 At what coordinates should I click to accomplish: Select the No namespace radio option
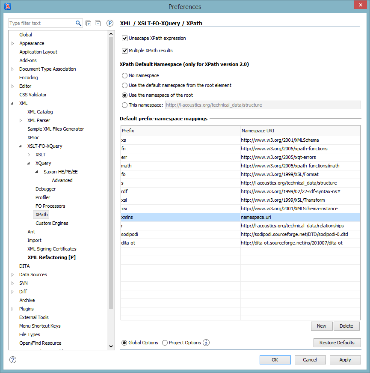pyautogui.click(x=124, y=76)
